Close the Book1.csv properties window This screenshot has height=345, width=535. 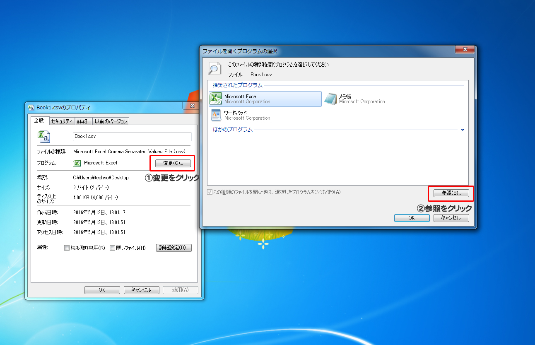[x=192, y=106]
